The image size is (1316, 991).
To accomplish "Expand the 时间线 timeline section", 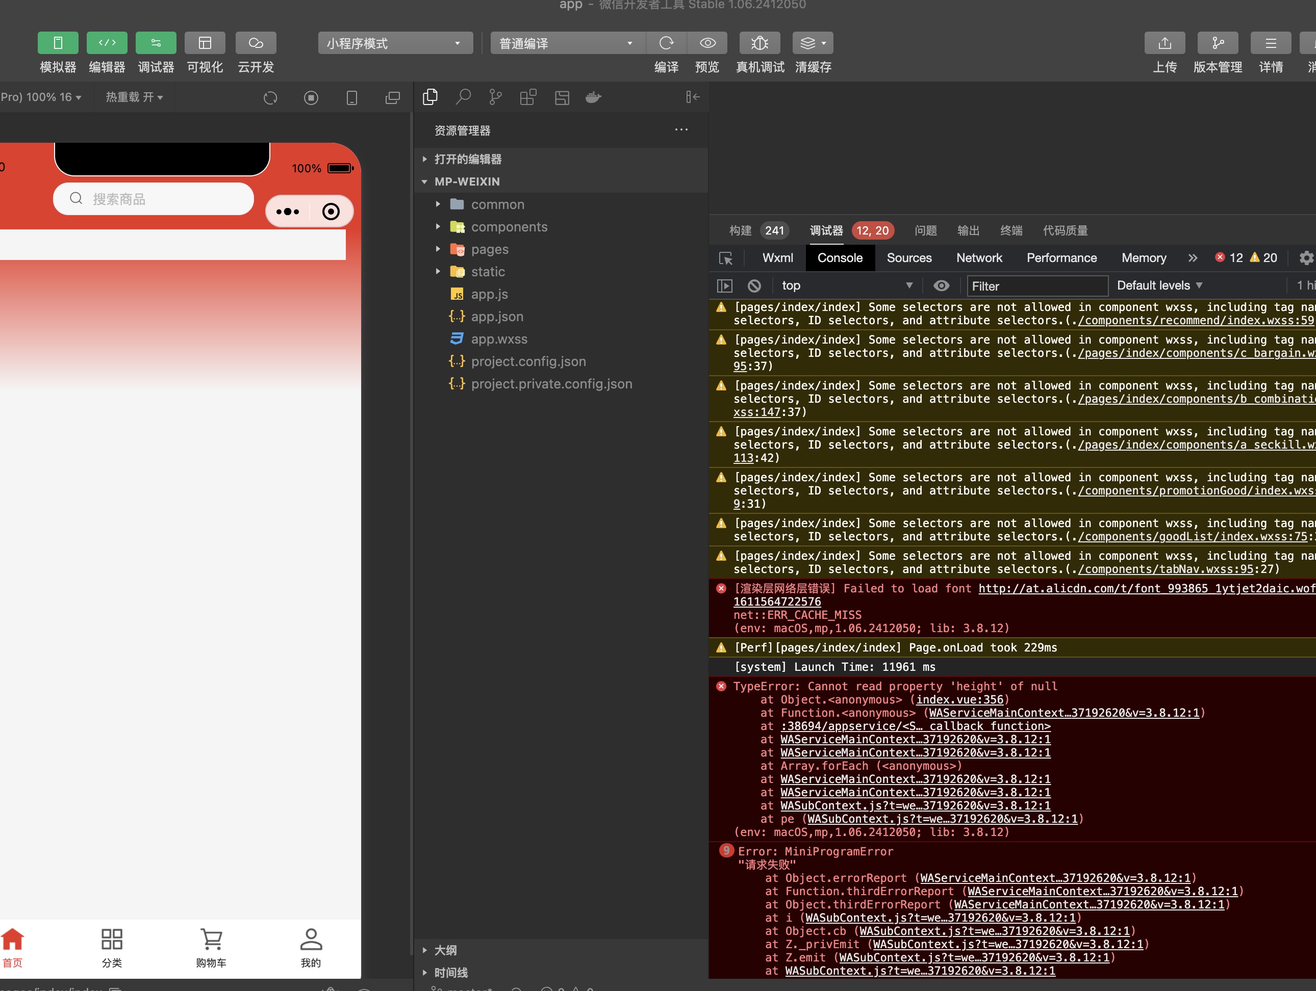I will [561, 973].
